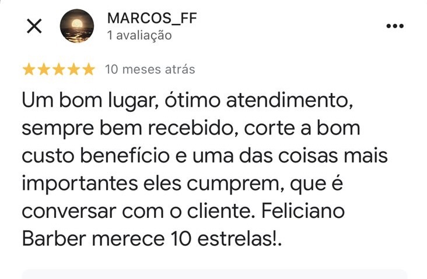This screenshot has width=427, height=279.
Task: Select the fifth yellow rating star
Action: tap(89, 69)
